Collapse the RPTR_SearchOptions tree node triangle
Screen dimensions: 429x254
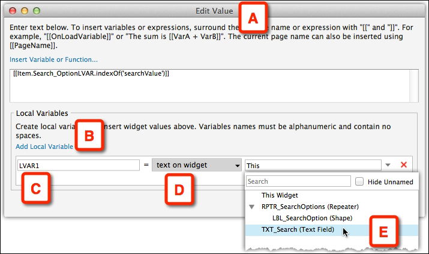253,207
